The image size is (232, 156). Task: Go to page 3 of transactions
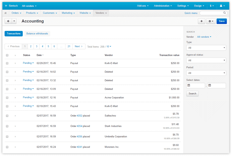[x=36, y=47]
